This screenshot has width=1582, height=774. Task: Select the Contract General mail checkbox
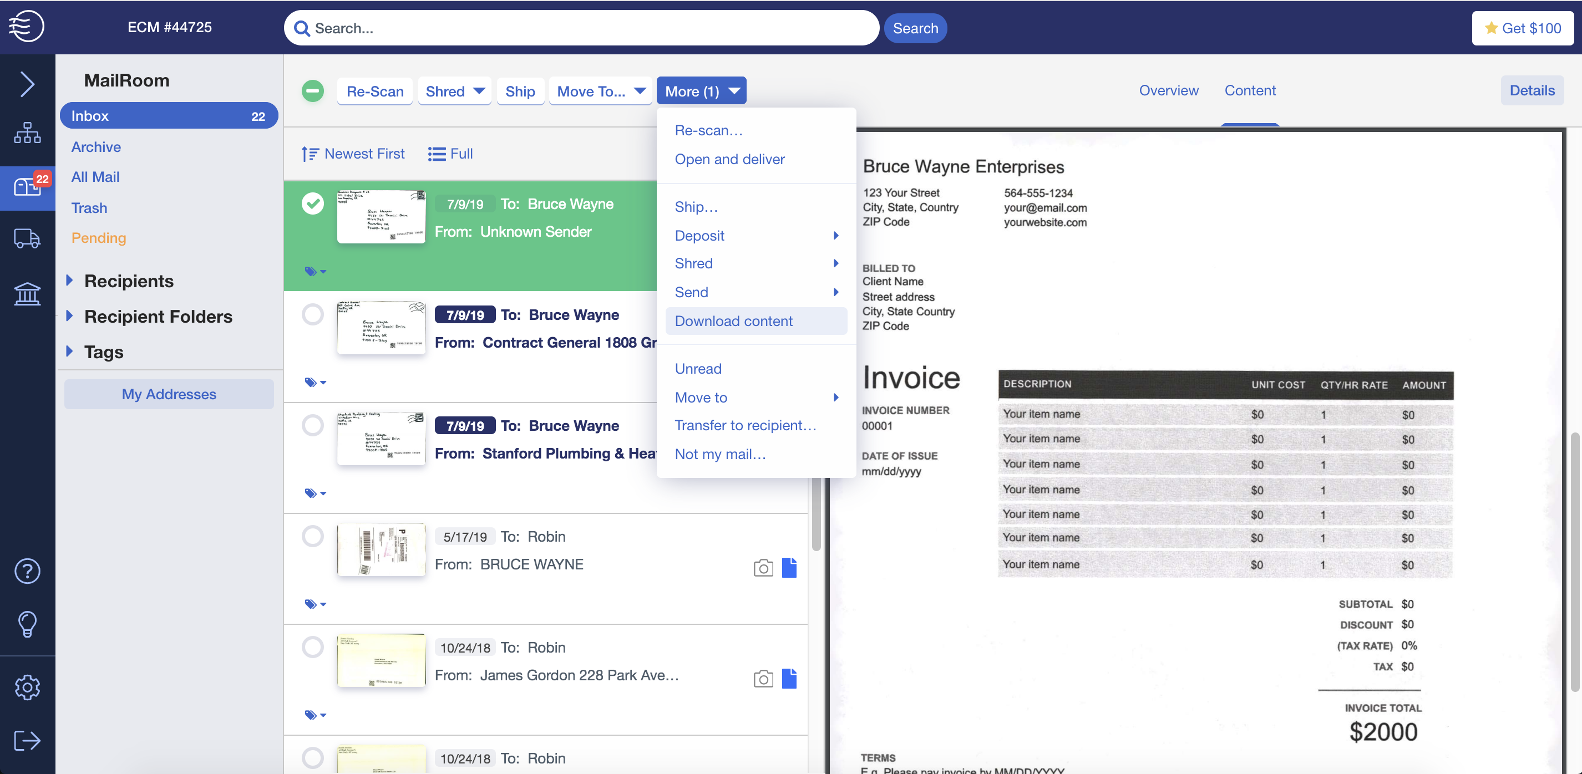[x=313, y=314]
